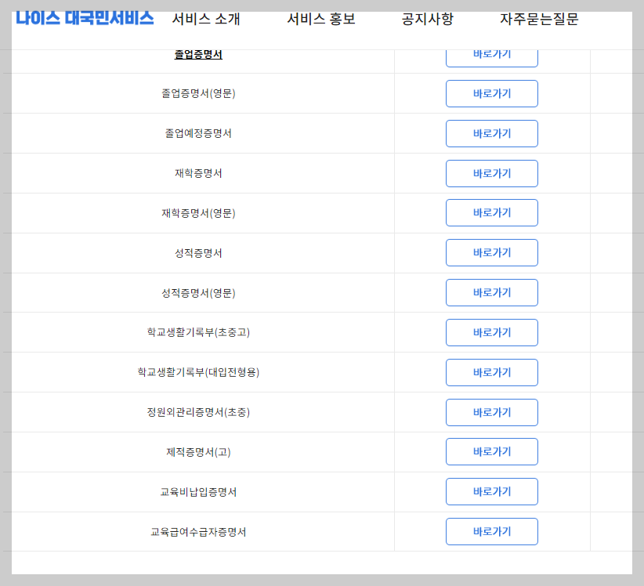Viewport: 644px width, 586px height.
Task: Click 바로가기 for 졸업예정증명서
Action: pos(491,133)
